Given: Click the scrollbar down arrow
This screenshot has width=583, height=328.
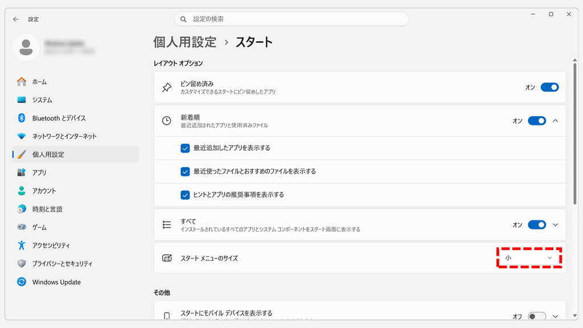Looking at the screenshot, I should point(575,315).
